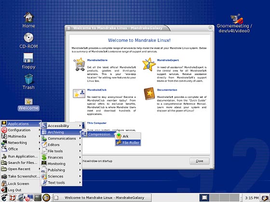Viewport: 270px width, 202px height.
Task: Expand the Communications submenu
Action: [x=61, y=139]
